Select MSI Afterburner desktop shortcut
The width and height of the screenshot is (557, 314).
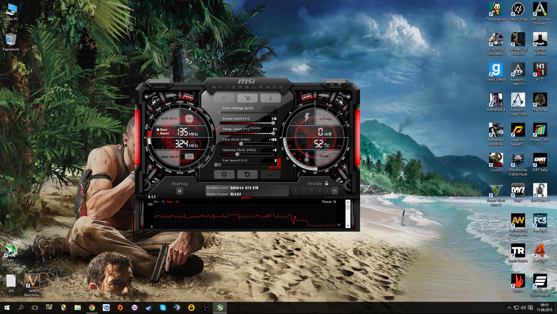pos(11,255)
